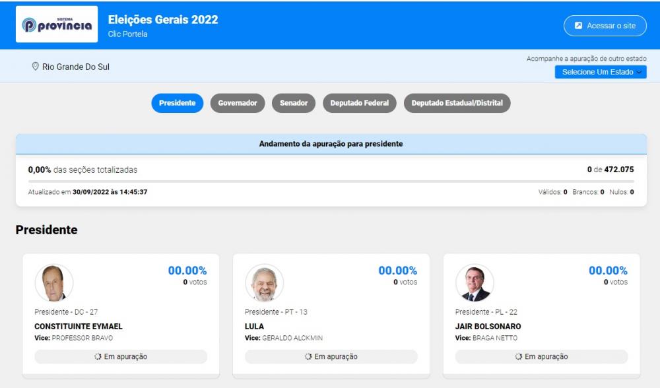Click the Em apuração status under Eymael
This screenshot has width=660, height=388.
[x=121, y=356]
